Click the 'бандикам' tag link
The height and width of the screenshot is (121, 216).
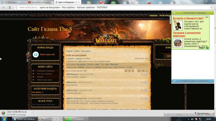114,64
